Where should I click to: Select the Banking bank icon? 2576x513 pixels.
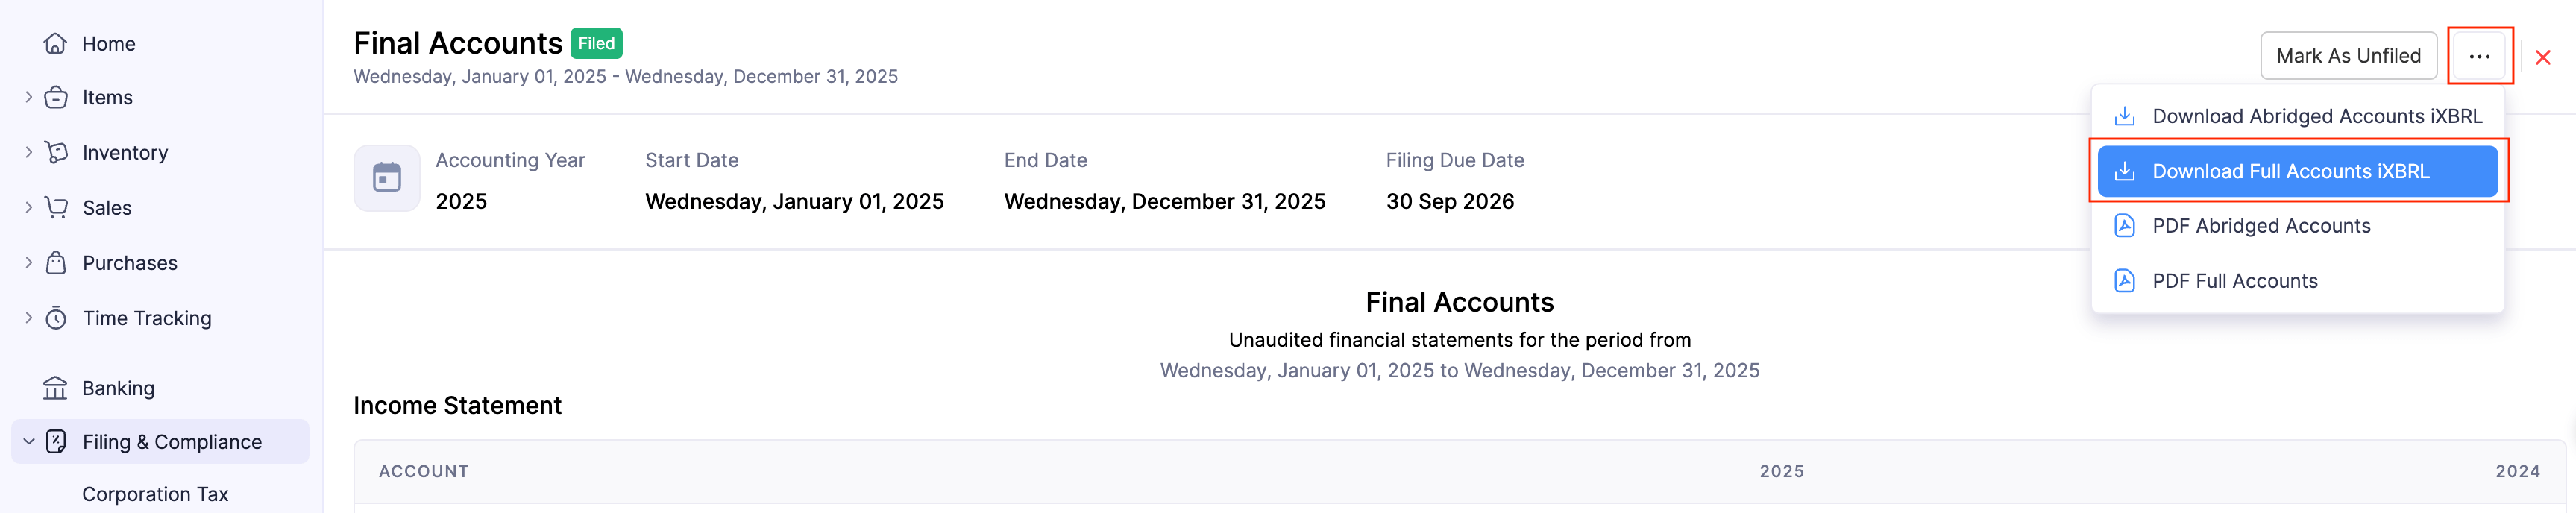pos(57,388)
